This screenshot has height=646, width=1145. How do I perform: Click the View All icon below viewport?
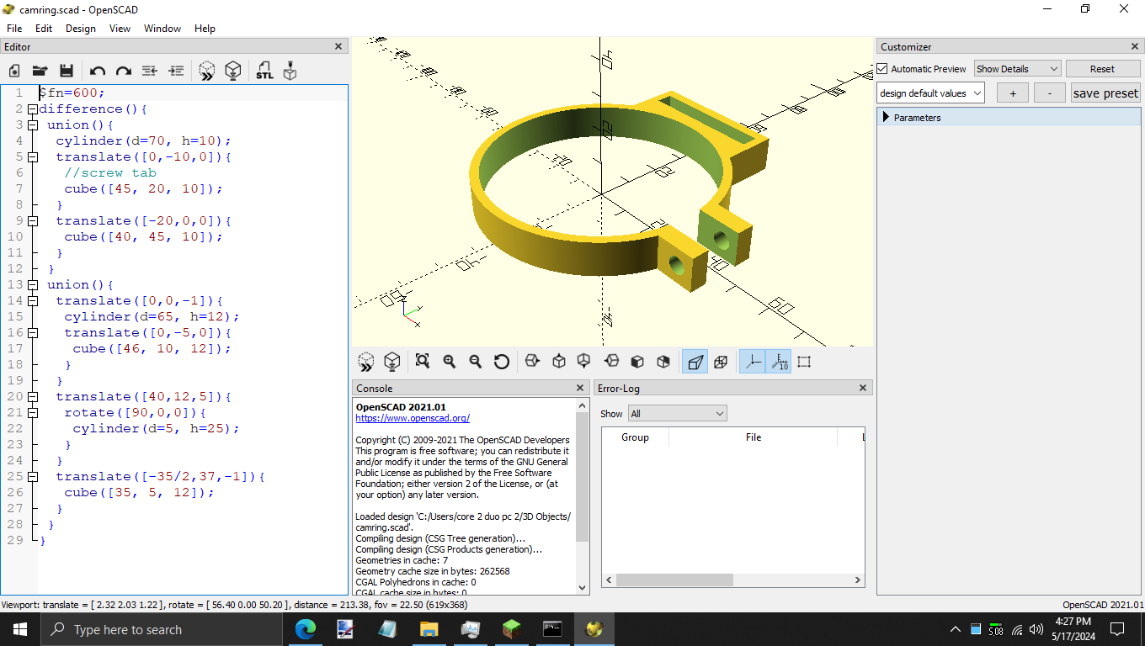pos(423,362)
